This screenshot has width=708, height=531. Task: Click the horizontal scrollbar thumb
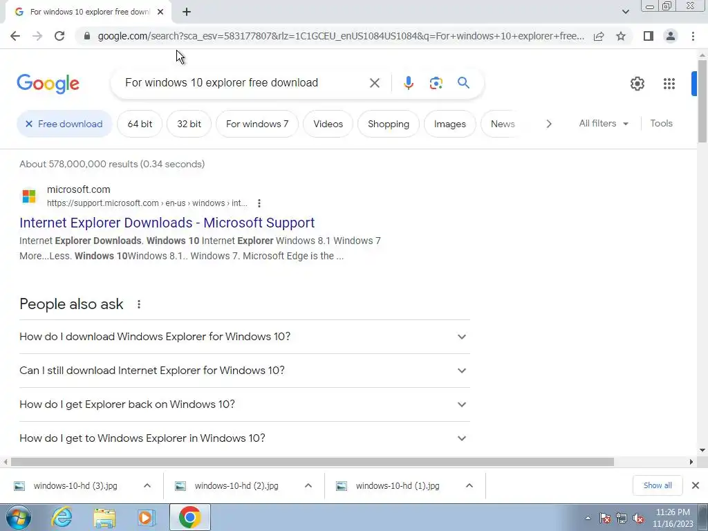click(x=313, y=462)
